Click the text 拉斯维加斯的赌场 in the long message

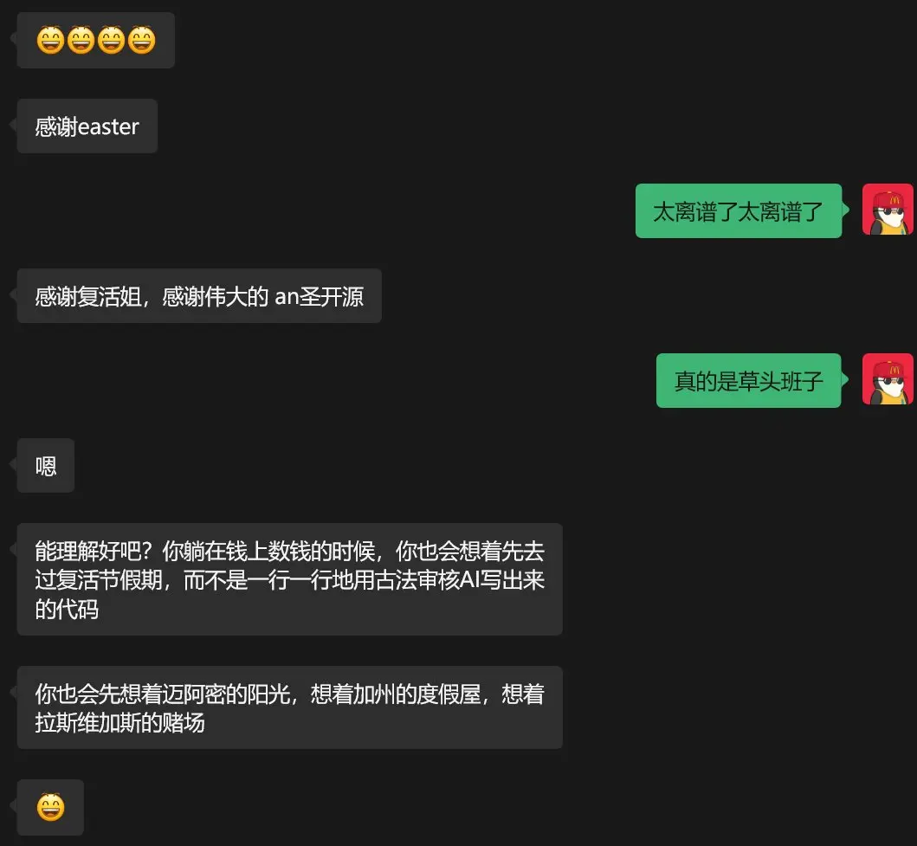click(x=119, y=723)
